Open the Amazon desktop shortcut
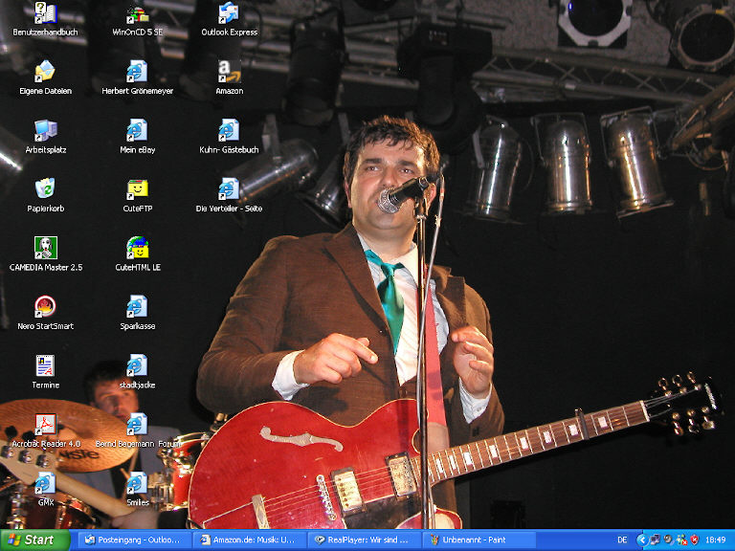The image size is (735, 551). 229,72
